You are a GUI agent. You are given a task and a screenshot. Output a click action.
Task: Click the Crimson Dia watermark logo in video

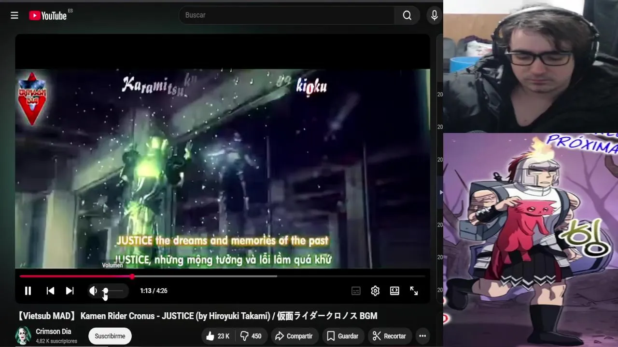32,98
